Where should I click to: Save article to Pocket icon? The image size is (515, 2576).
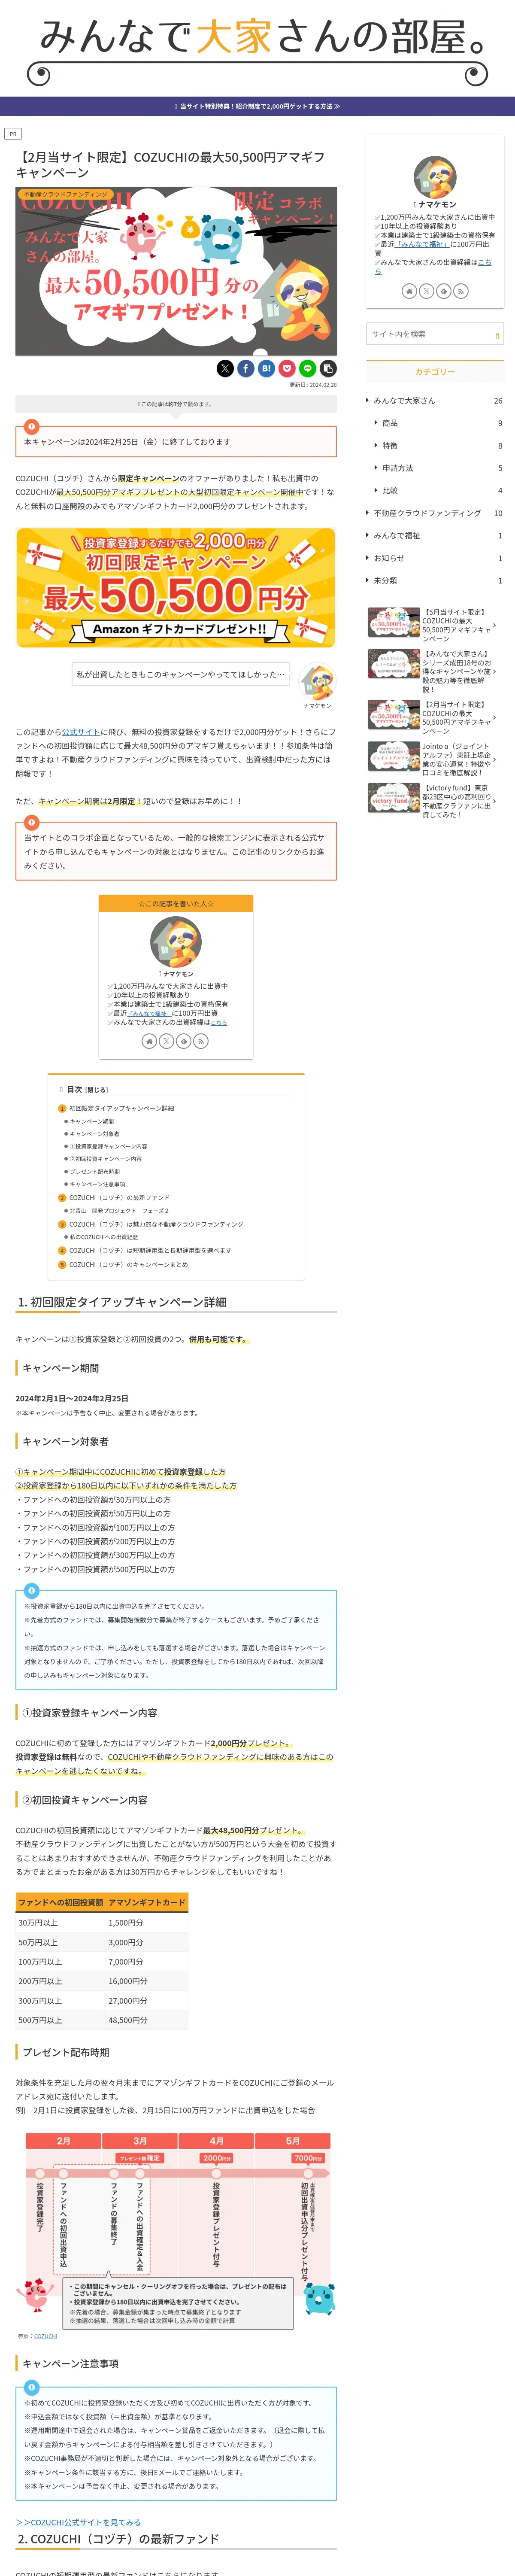tap(287, 368)
